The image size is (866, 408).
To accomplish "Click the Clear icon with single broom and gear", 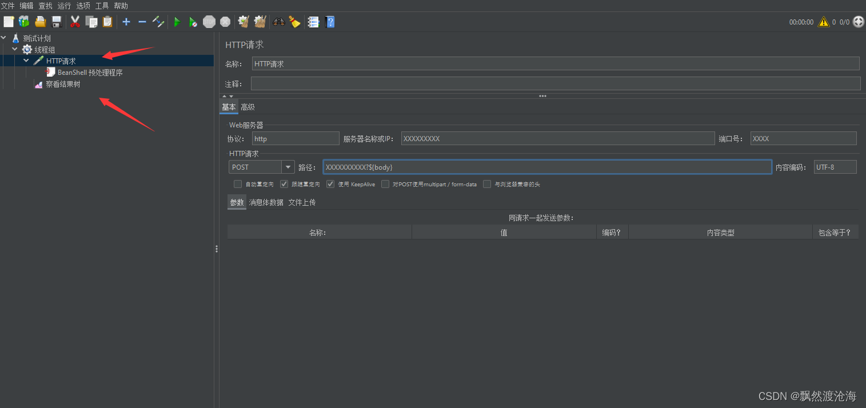I will (244, 22).
